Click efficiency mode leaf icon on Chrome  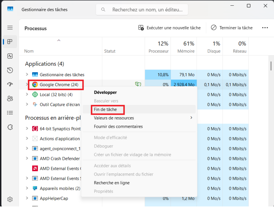click(x=138, y=84)
